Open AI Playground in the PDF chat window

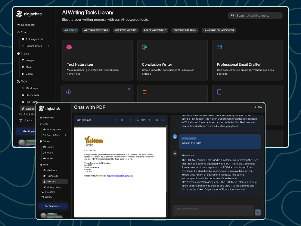pos(52,130)
